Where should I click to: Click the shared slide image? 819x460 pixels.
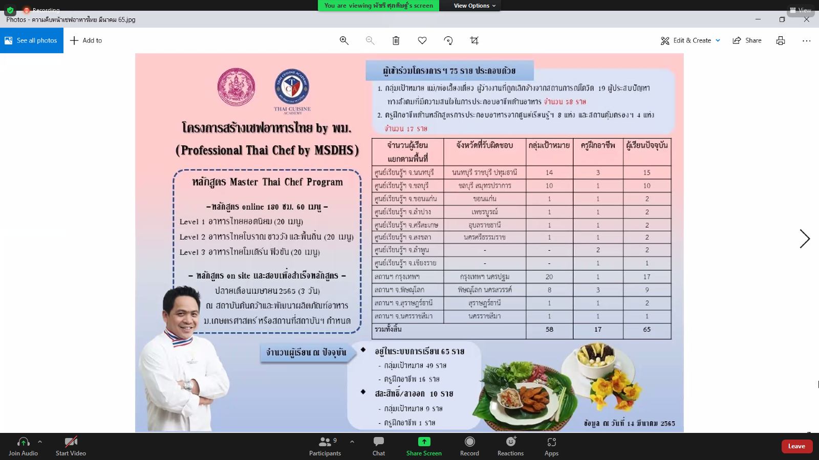pos(409,243)
